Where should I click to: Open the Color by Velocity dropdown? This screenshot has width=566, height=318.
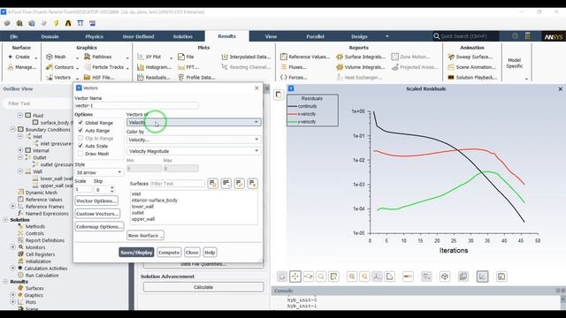point(194,140)
